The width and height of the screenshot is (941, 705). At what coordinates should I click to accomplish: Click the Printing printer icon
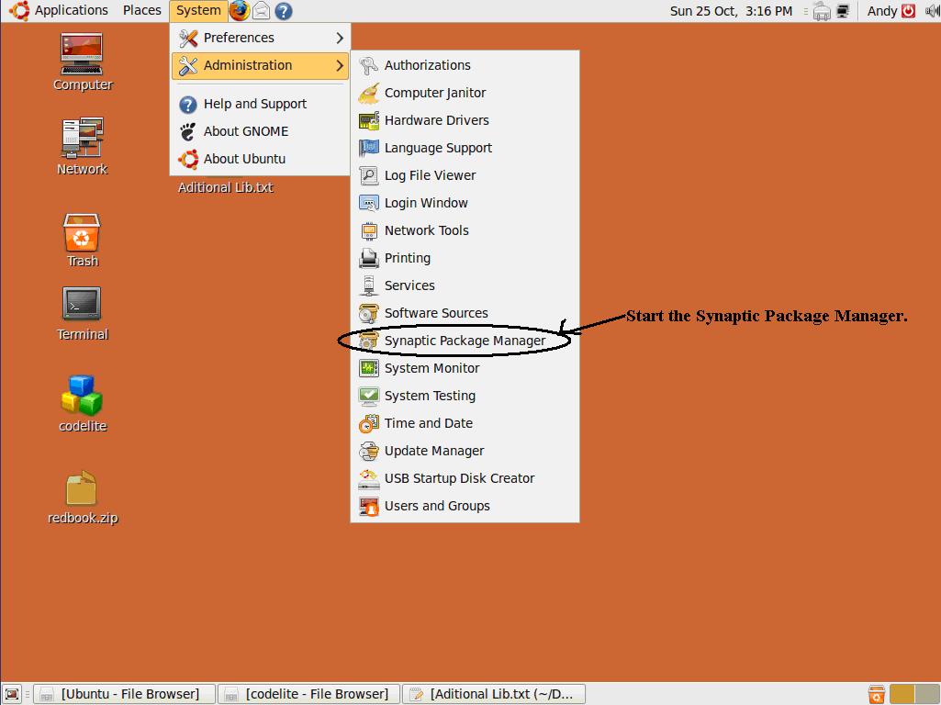pyautogui.click(x=368, y=259)
